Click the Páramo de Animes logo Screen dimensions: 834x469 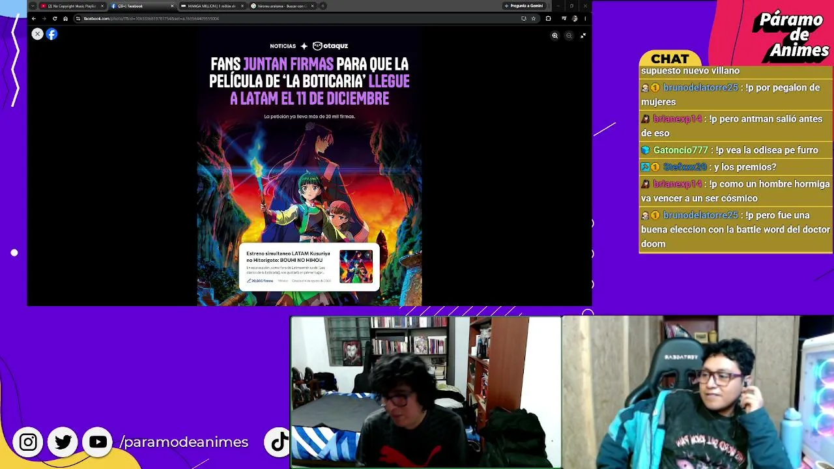click(x=792, y=35)
